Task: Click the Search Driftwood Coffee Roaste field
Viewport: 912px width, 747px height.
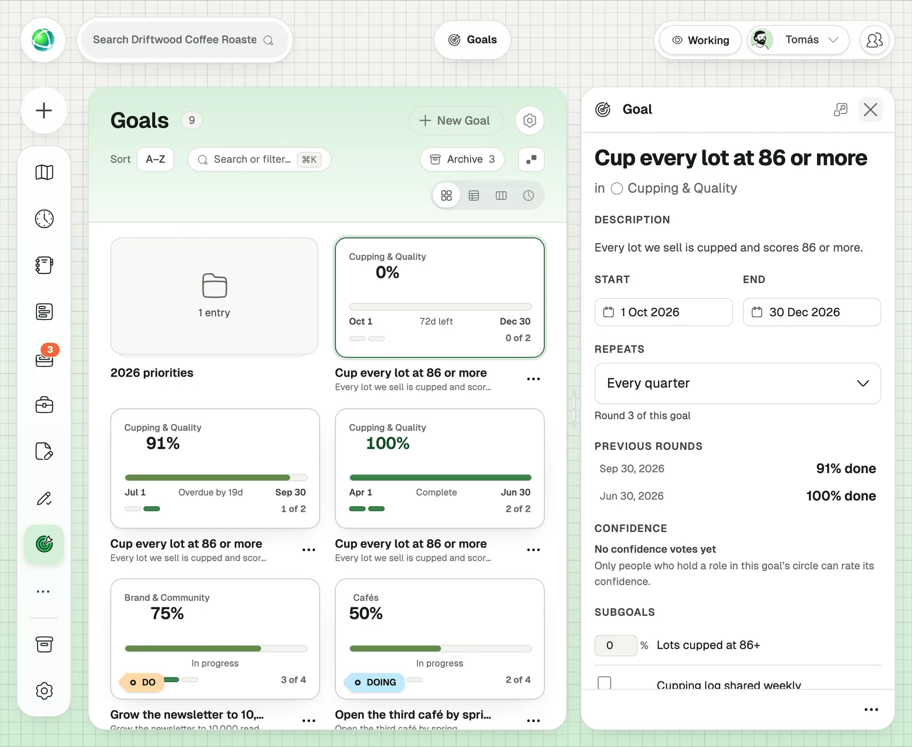Action: point(184,40)
